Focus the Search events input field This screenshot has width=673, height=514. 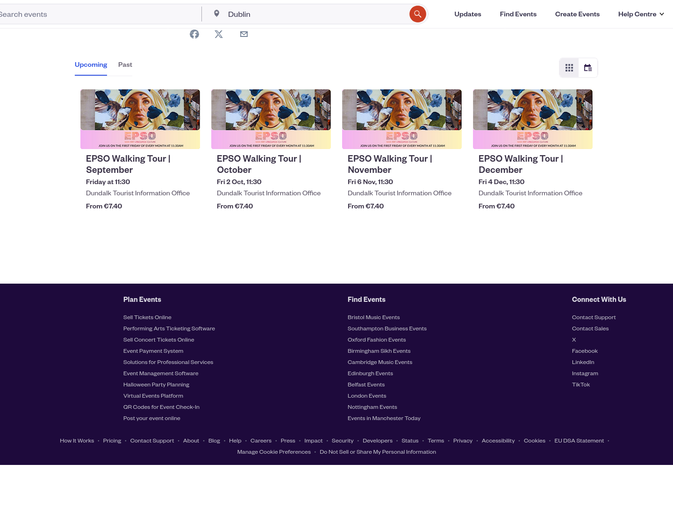(98, 14)
